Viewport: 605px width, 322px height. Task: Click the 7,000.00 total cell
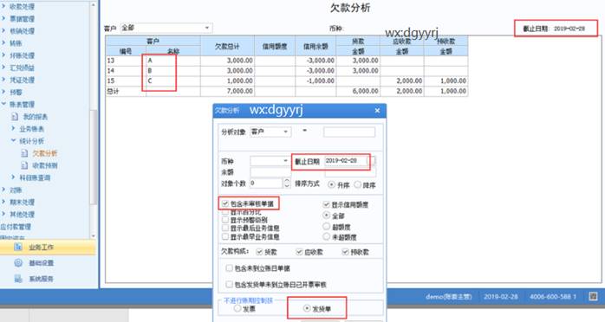227,91
